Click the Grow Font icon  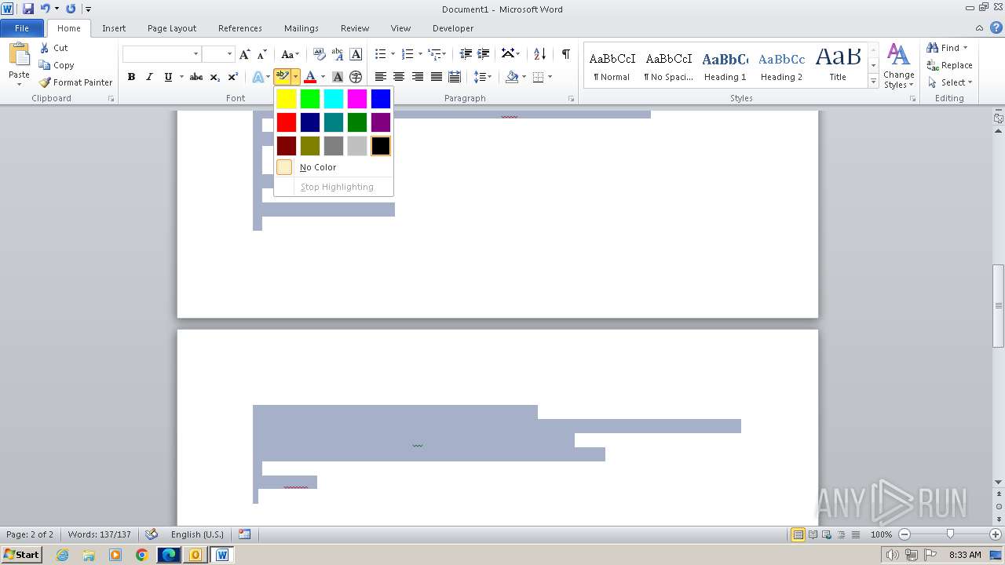click(x=245, y=54)
